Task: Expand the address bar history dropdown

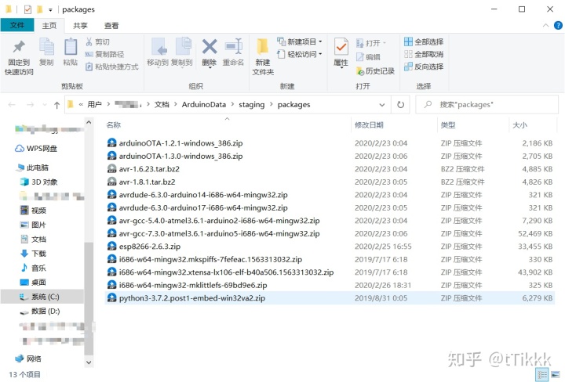Action: pos(382,105)
